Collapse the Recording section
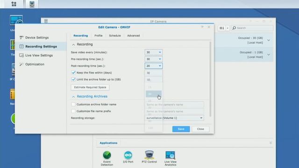 pyautogui.click(x=73, y=45)
